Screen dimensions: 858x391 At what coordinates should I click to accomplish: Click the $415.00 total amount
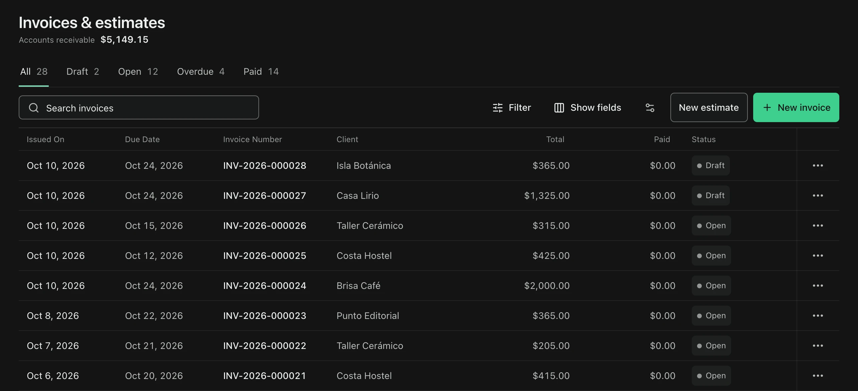[x=551, y=376]
